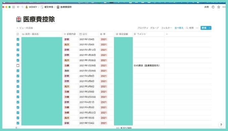Click ビューの追加 to add a view

(24, 28)
